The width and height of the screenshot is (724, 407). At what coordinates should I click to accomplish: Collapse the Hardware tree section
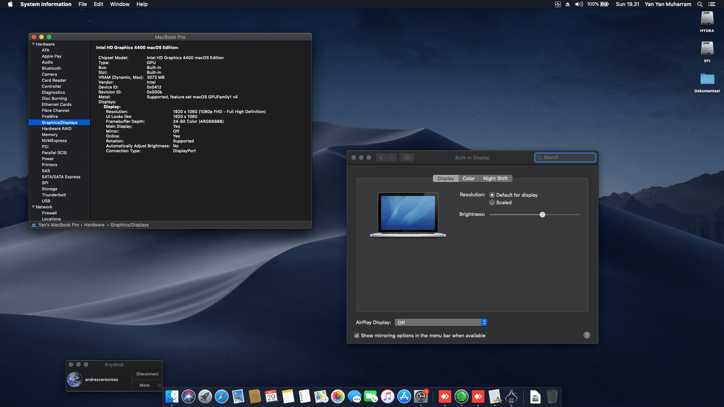pos(33,44)
